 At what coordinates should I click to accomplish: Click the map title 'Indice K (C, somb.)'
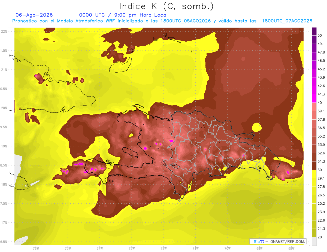pyautogui.click(x=166, y=6)
